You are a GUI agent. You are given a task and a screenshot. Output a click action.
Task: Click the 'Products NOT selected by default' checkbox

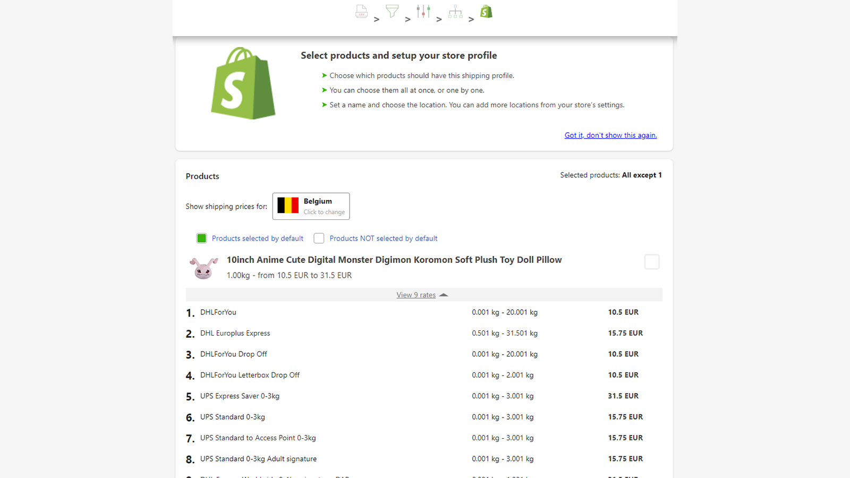[319, 238]
